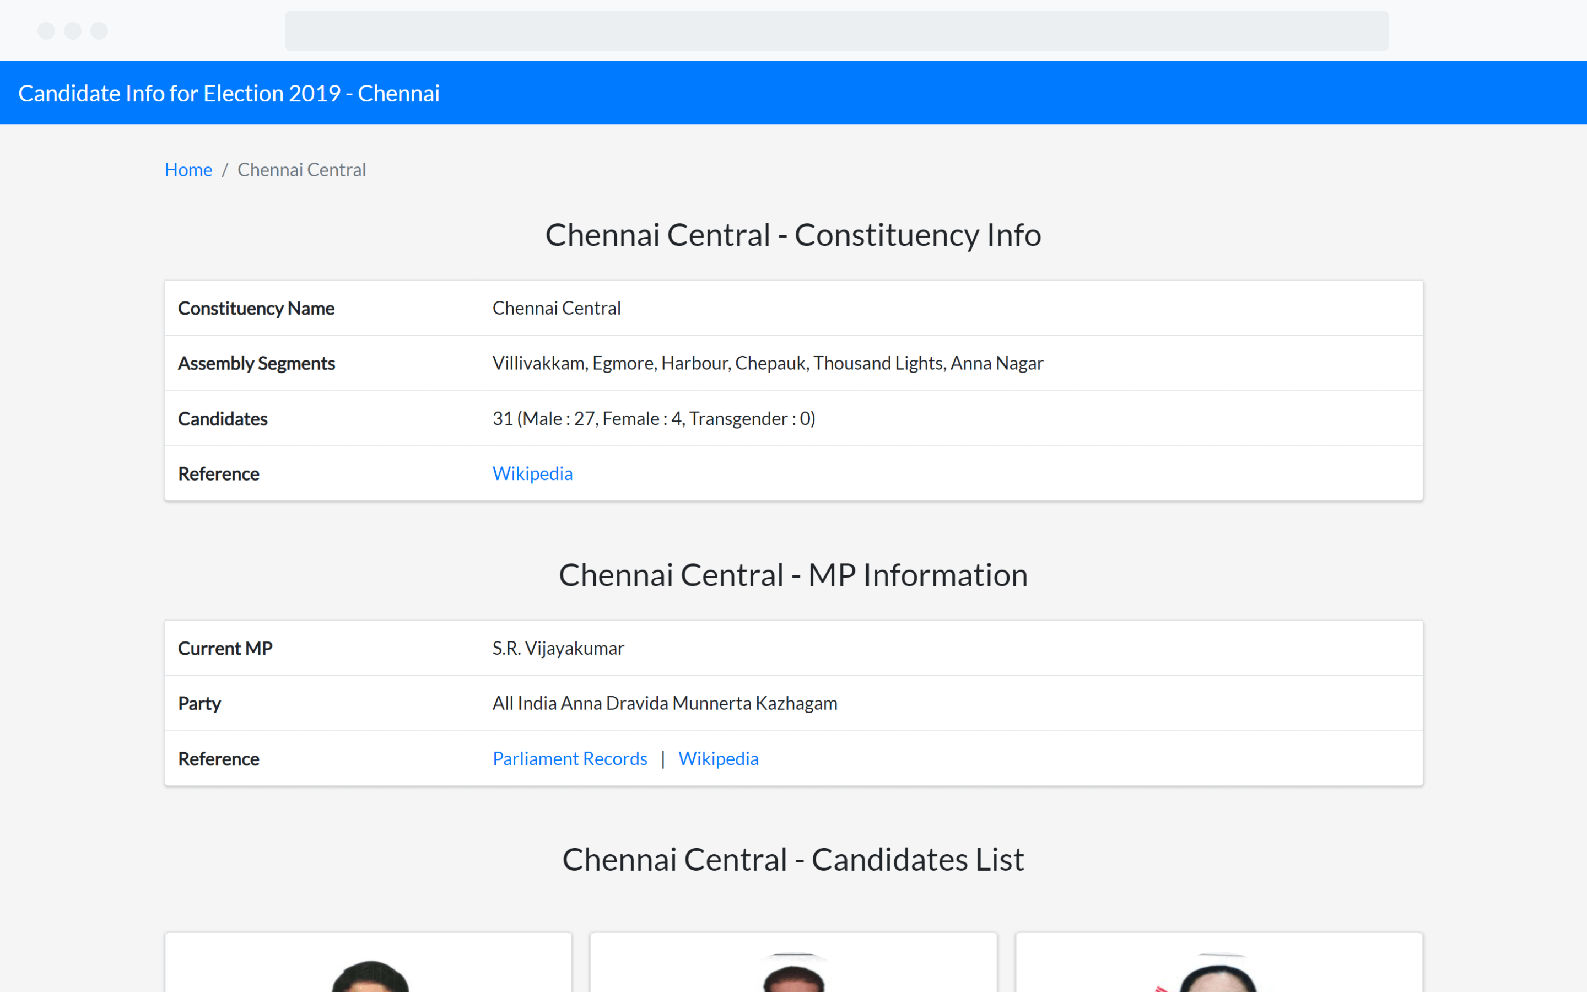Open the constituency Wikipedia reference link
This screenshot has width=1587, height=992.
coord(532,473)
